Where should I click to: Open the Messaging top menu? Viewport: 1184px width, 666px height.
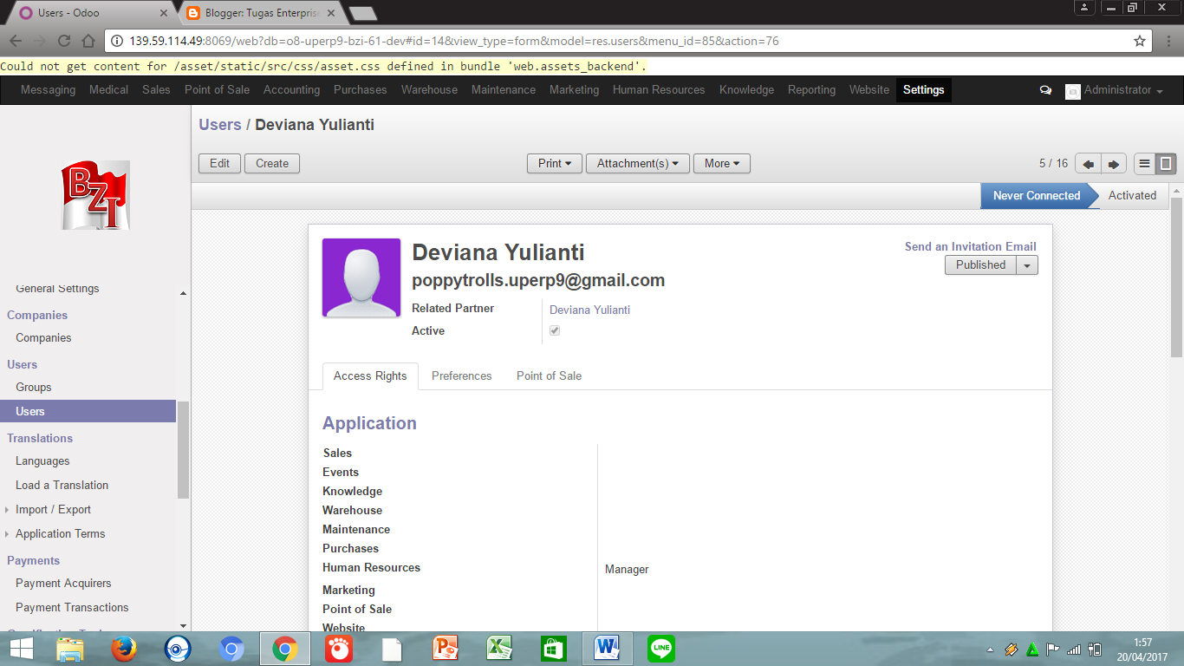coord(48,90)
